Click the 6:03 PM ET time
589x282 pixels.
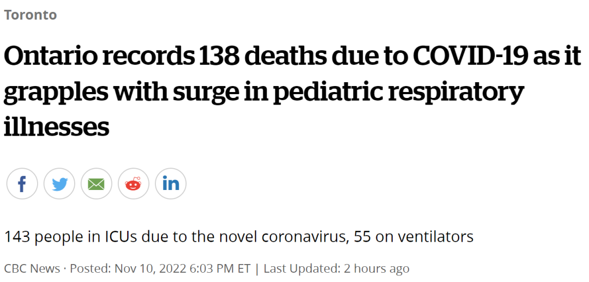pos(220,268)
